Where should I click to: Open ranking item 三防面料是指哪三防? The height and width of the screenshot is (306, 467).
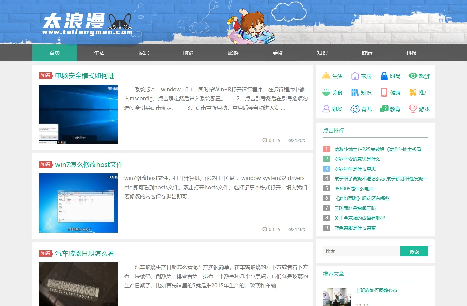click(x=355, y=208)
